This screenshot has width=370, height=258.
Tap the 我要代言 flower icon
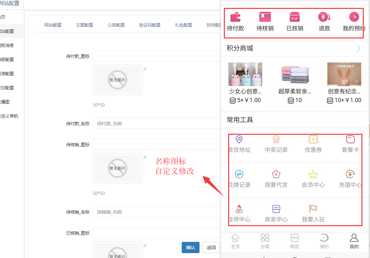(x=276, y=174)
